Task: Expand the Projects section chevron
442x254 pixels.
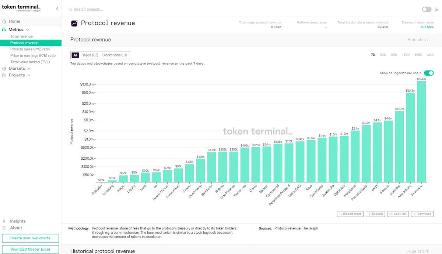Action: pos(29,75)
